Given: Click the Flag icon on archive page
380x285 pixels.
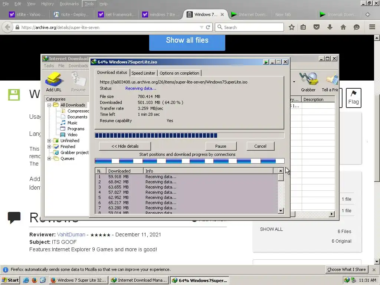Looking at the screenshot, I should pos(354,98).
